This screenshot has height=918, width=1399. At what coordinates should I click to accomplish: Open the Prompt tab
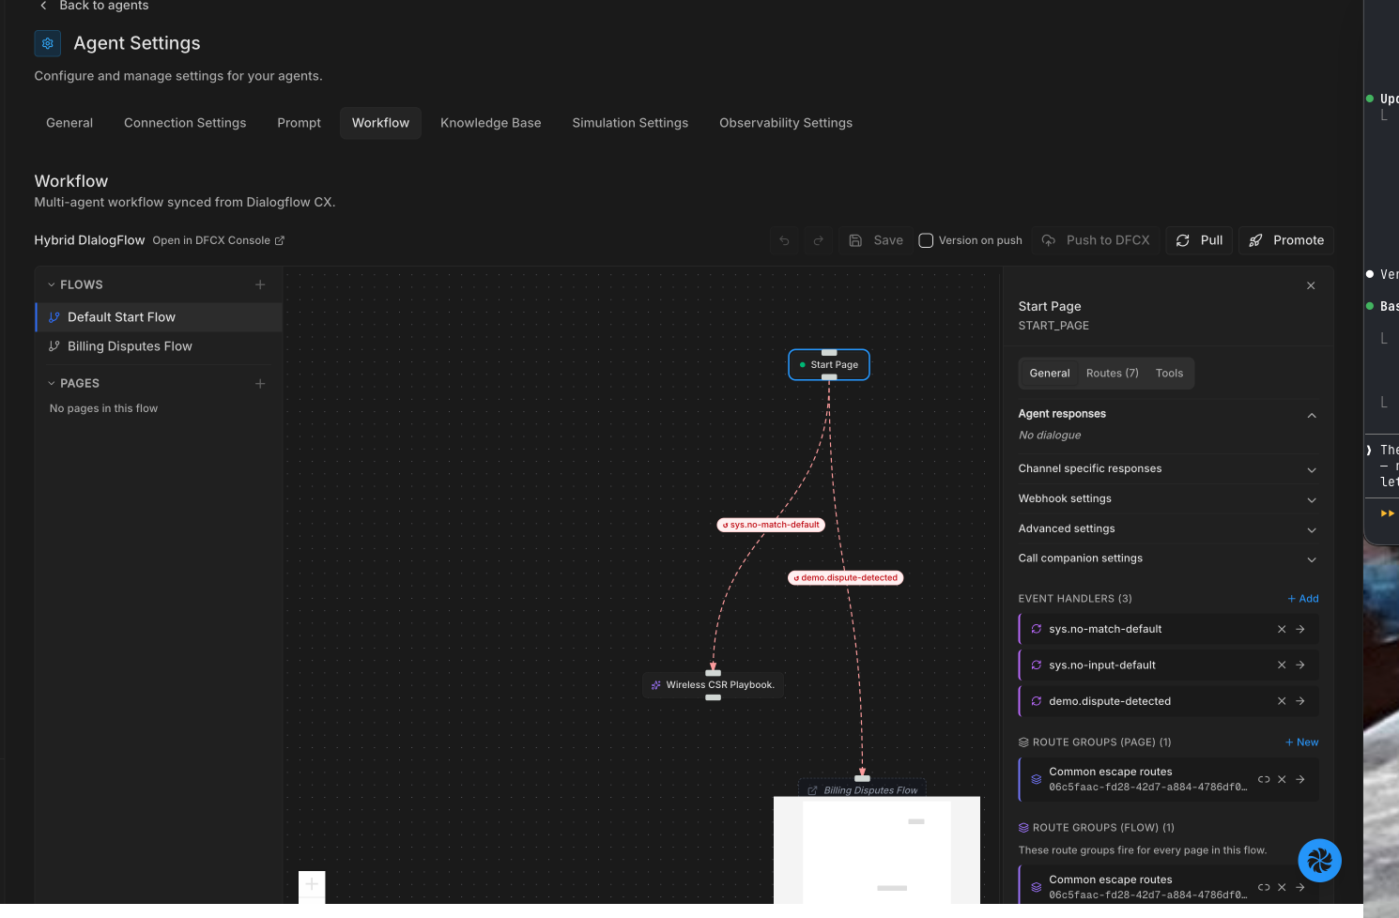[x=299, y=123]
